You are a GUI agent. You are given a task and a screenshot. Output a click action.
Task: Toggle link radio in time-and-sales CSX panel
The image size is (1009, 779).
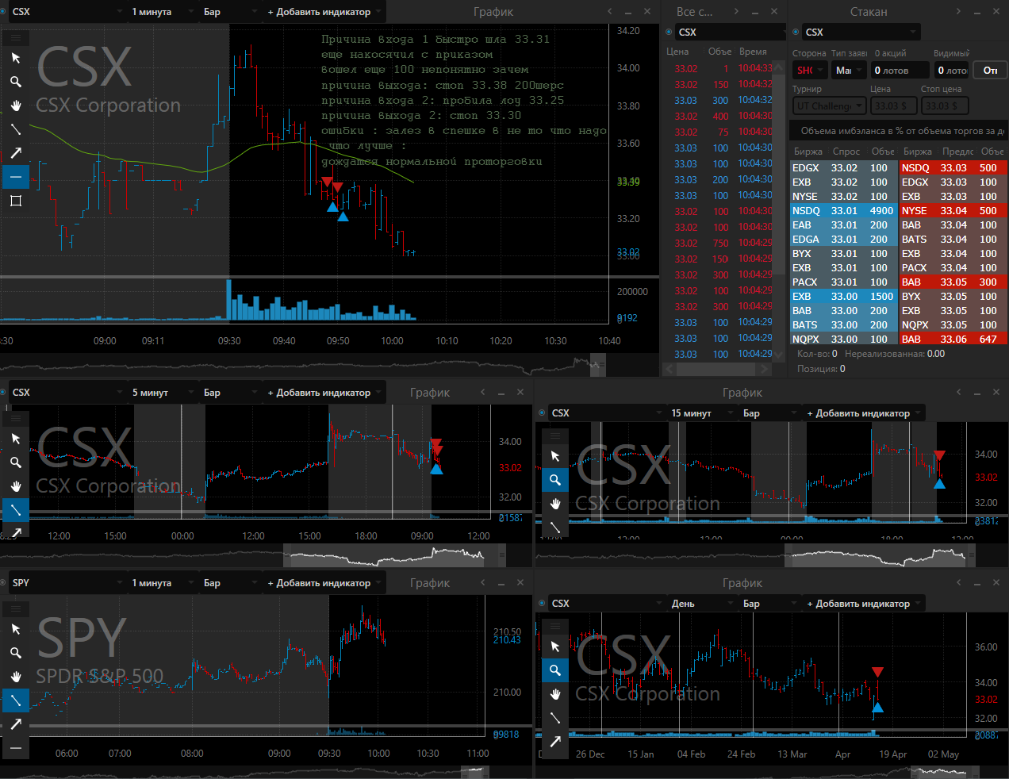(x=669, y=33)
